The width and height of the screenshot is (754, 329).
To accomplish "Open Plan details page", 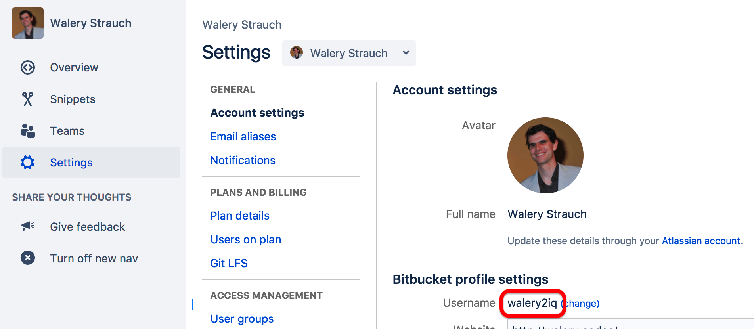I will tap(240, 216).
